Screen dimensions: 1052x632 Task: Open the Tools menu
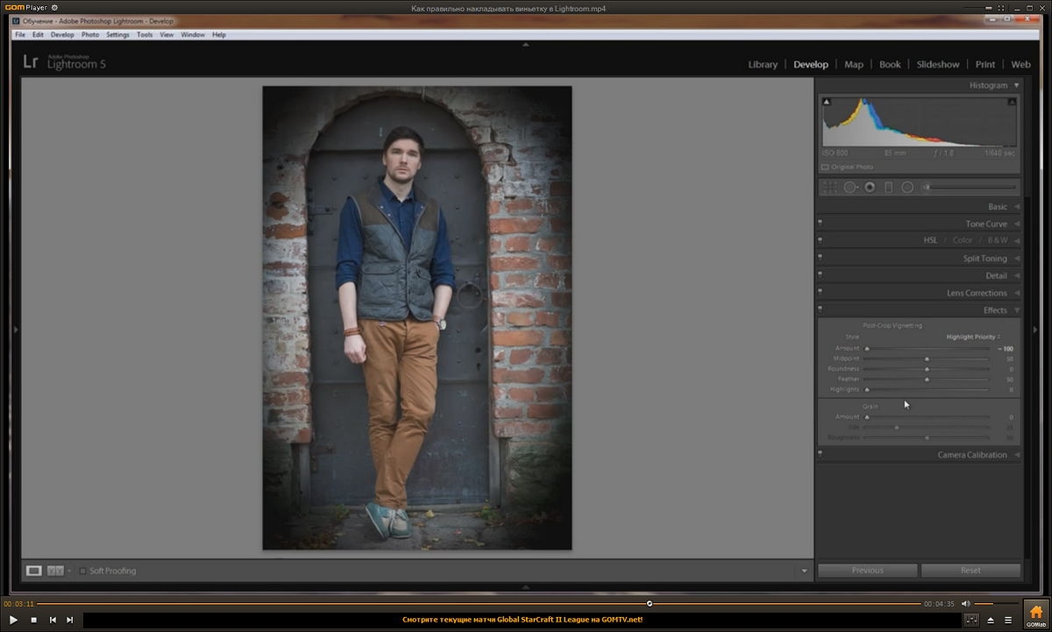tap(145, 35)
